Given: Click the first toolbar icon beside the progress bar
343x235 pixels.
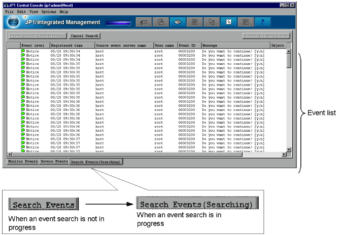Looking at the screenshot, I should tap(144, 22).
